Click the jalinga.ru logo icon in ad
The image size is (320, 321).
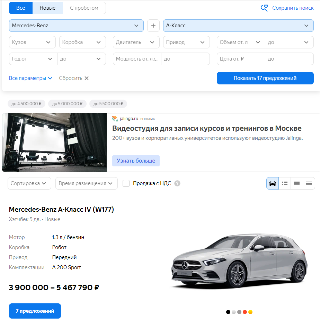[115, 119]
